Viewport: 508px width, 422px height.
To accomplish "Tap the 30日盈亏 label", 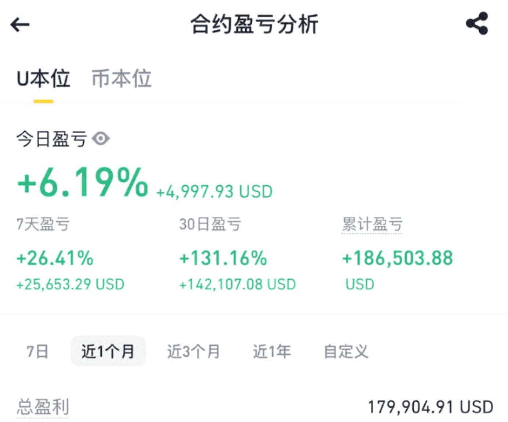I will pyautogui.click(x=210, y=224).
